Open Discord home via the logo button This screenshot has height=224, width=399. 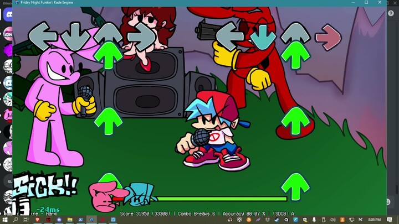pos(8,14)
